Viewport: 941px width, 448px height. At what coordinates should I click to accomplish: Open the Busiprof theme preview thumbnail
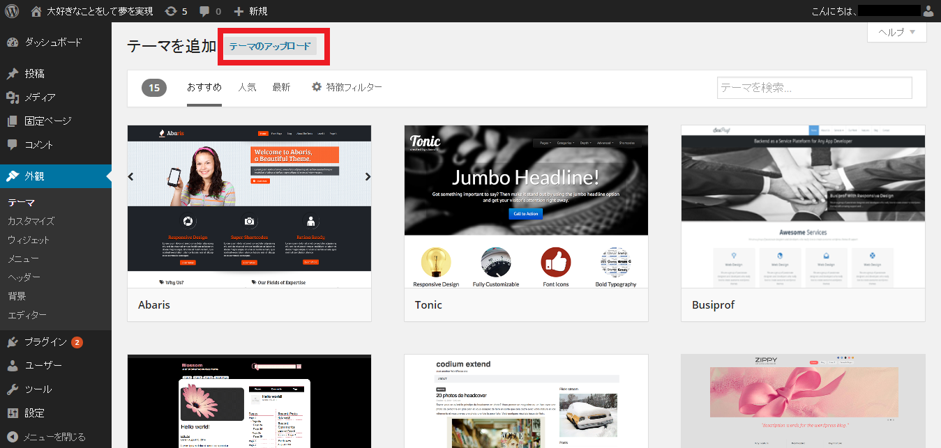(x=804, y=207)
